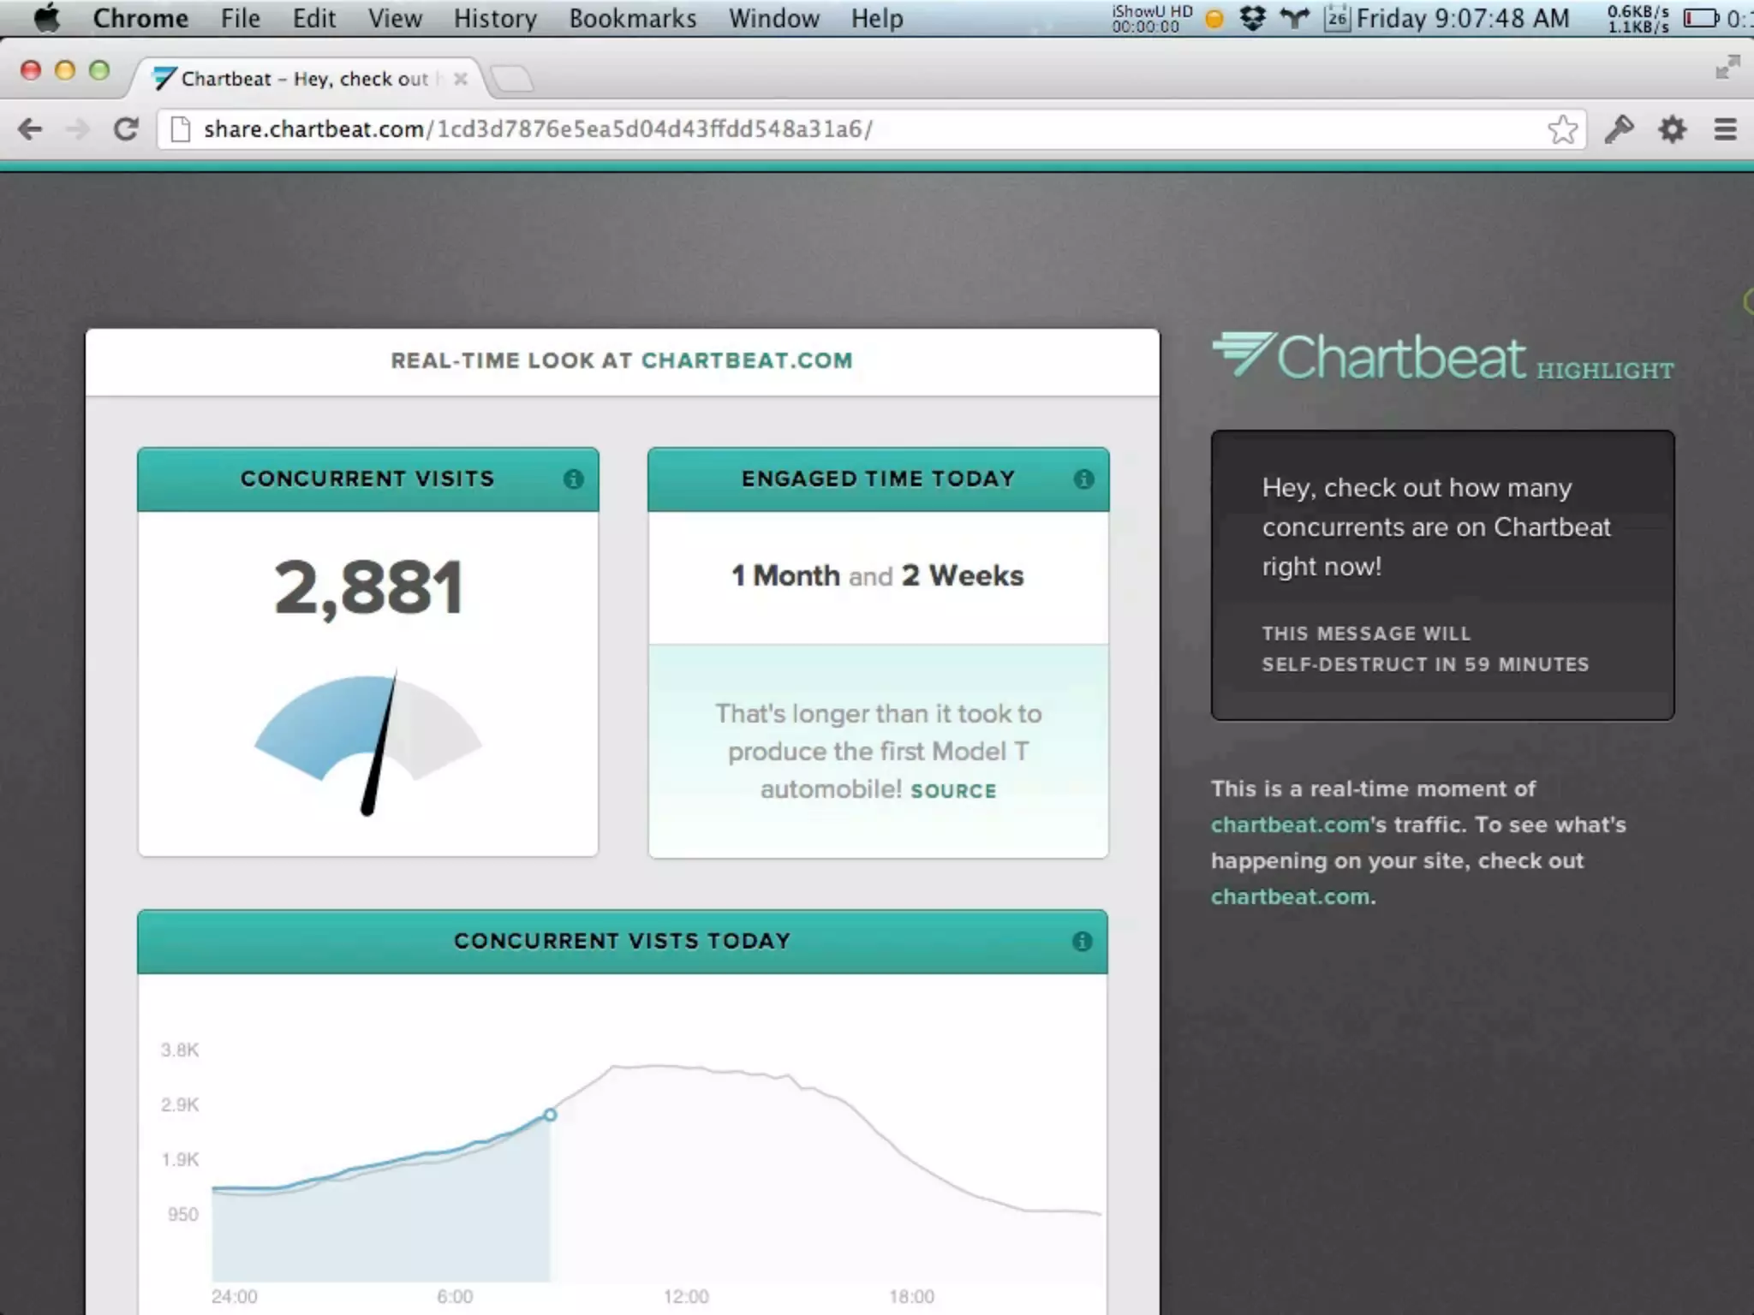
Task: Open the SOURCE link for Model T fact
Action: (953, 791)
